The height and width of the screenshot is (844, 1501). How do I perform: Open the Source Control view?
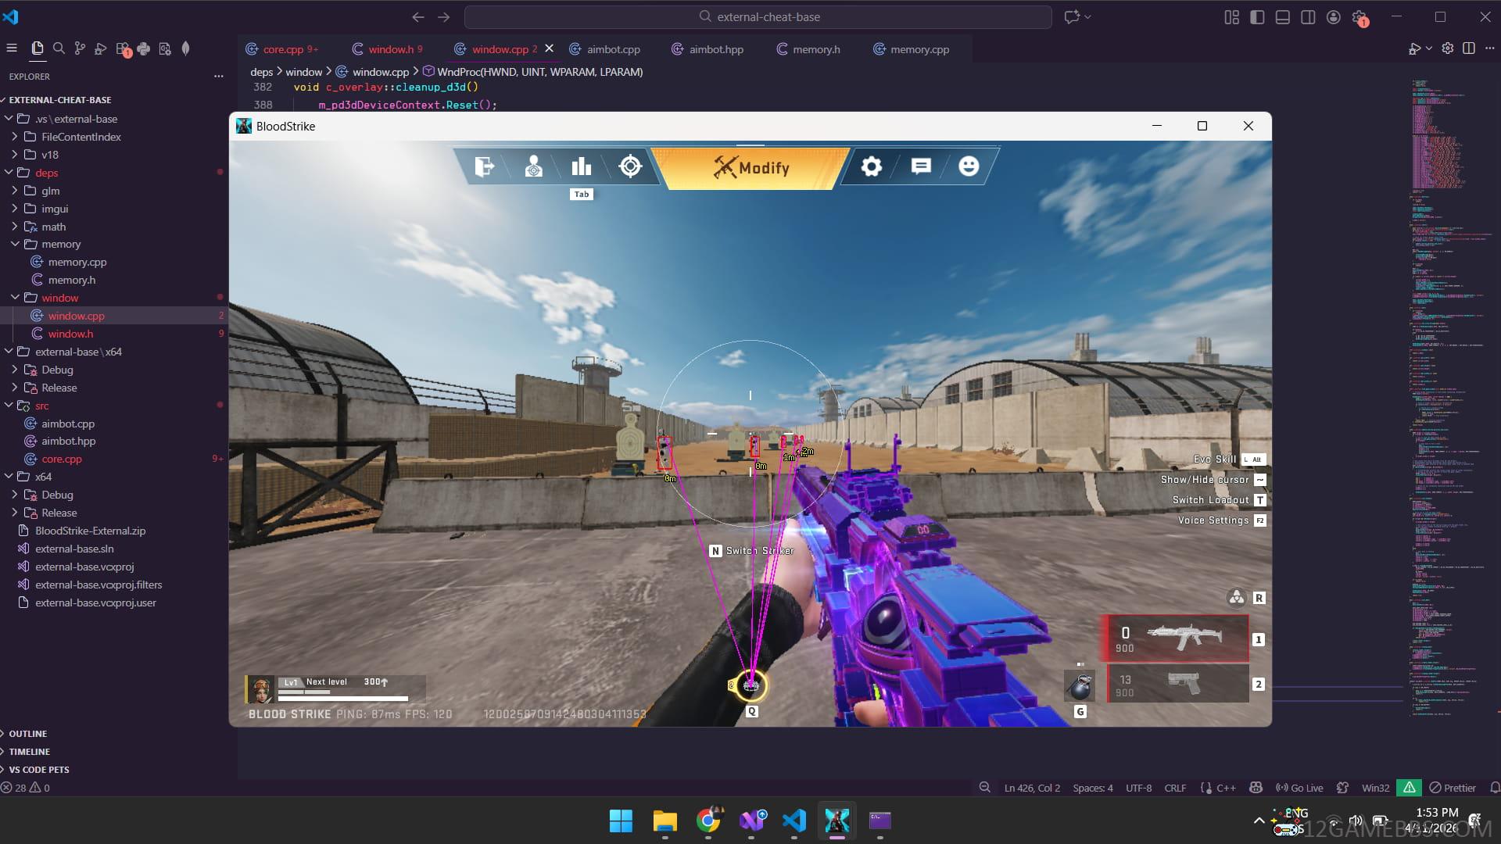tap(80, 48)
